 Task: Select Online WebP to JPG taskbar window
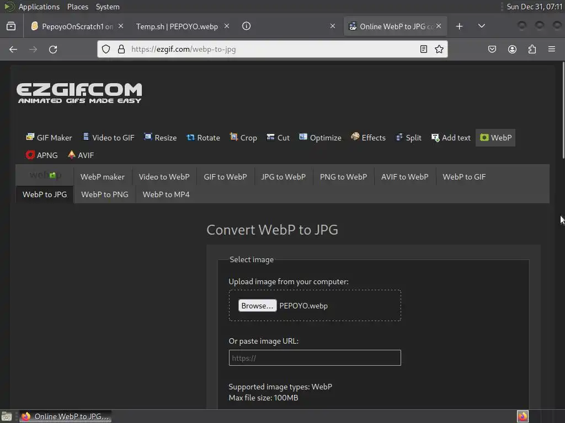[65, 416]
